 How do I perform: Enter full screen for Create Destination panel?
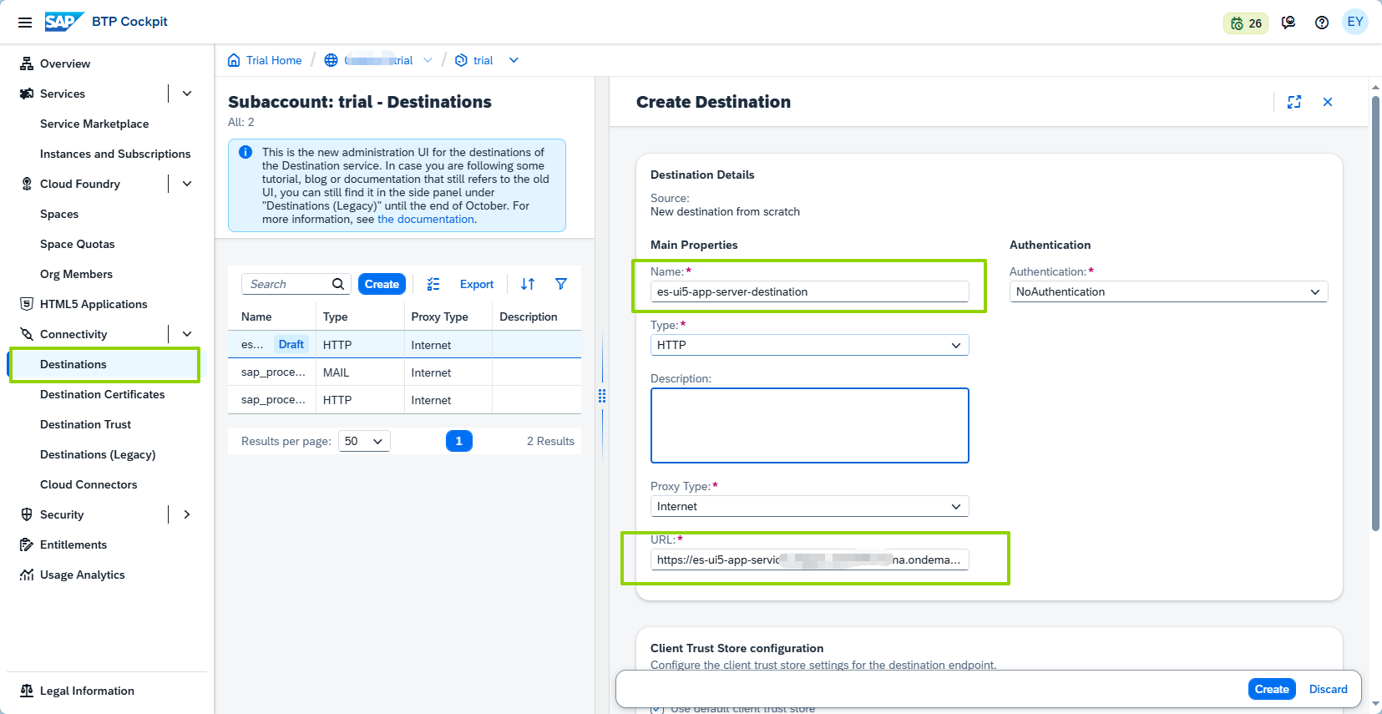click(1294, 102)
